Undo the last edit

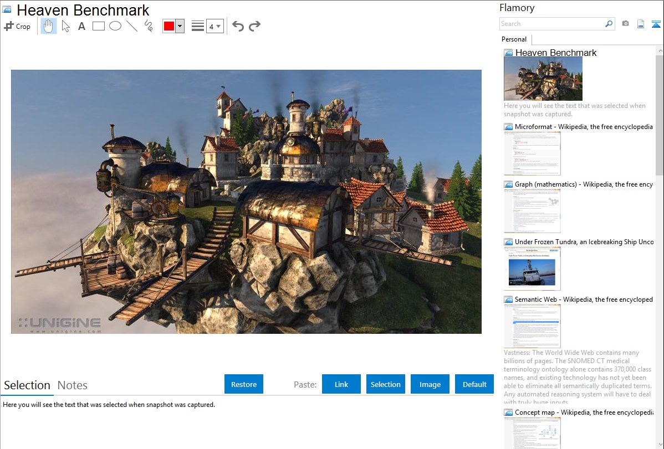coord(238,26)
